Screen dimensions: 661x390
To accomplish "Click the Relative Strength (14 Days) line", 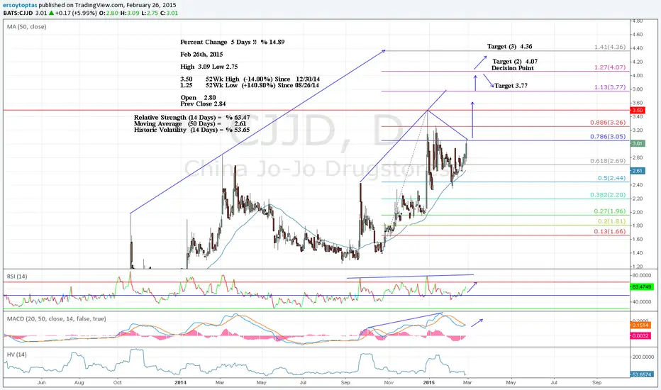I will [x=191, y=118].
